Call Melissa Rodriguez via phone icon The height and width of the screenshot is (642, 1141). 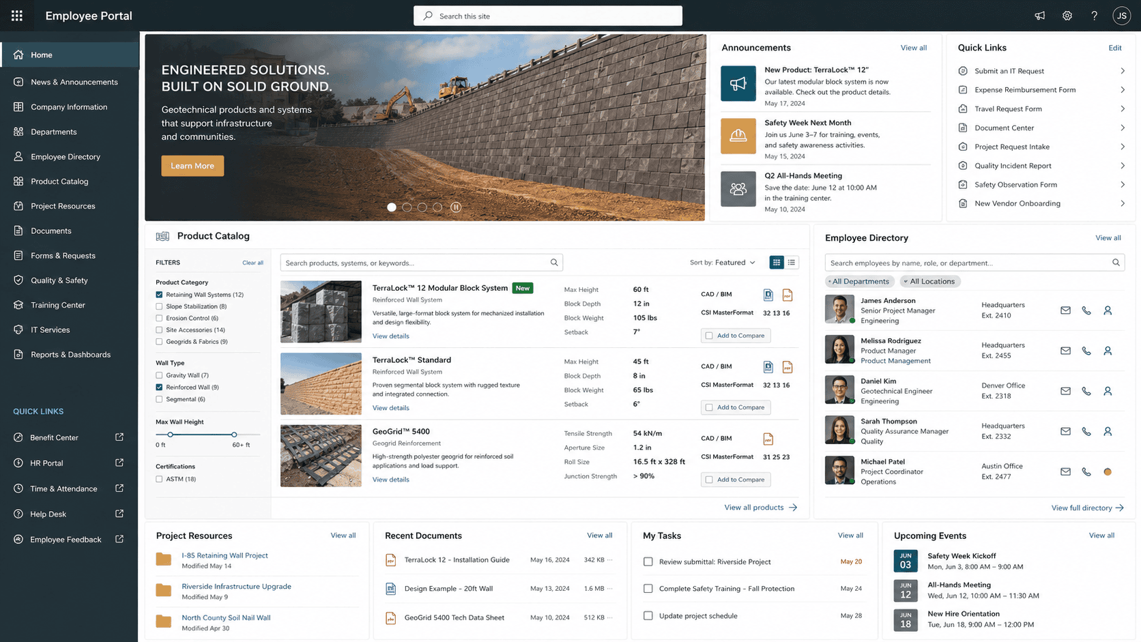[1086, 351]
